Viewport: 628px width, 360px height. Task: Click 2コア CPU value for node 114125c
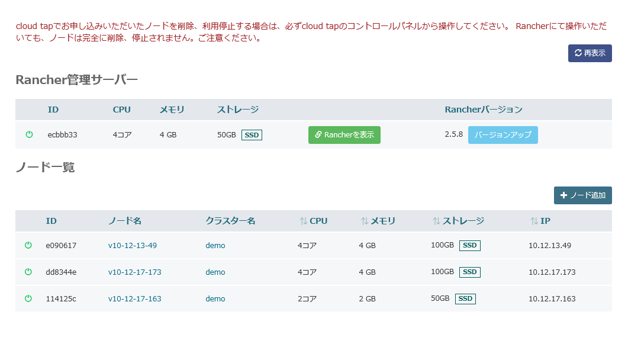[307, 299]
